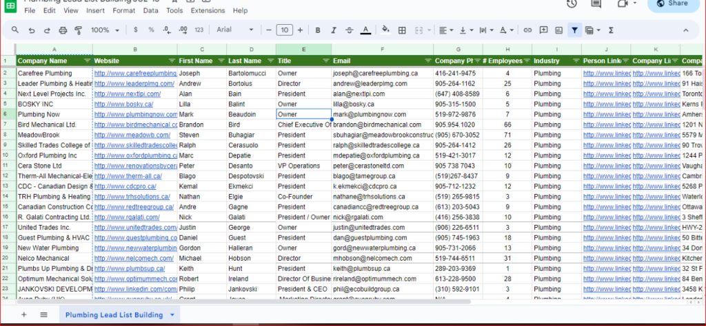Undo the last action
Screen dimensions: 706x326
coord(32,30)
